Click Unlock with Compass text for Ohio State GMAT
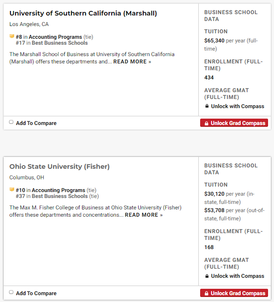The image size is (274, 302). coord(238,276)
